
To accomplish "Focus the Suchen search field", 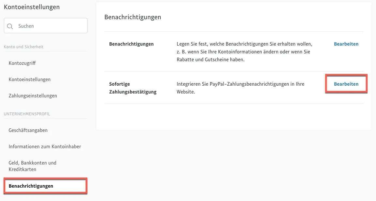I will tap(46, 26).
